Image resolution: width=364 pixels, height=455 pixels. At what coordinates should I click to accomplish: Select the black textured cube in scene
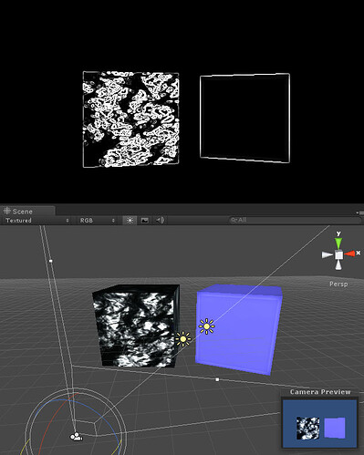pyautogui.click(x=136, y=326)
